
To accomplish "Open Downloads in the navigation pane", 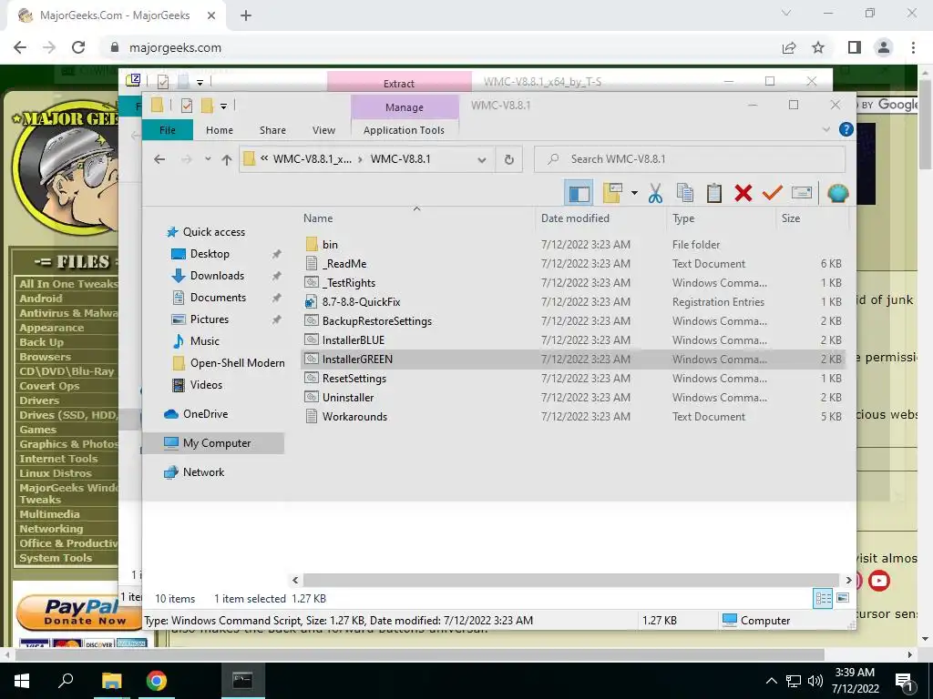I will click(x=217, y=276).
